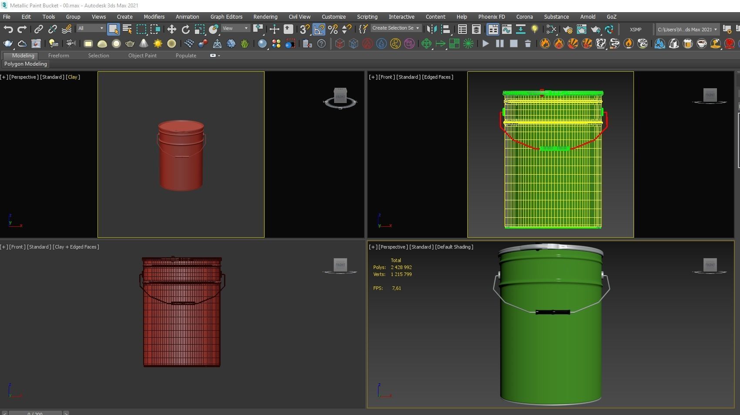Click the Undo arrow icon
The width and height of the screenshot is (740, 415).
8,29
